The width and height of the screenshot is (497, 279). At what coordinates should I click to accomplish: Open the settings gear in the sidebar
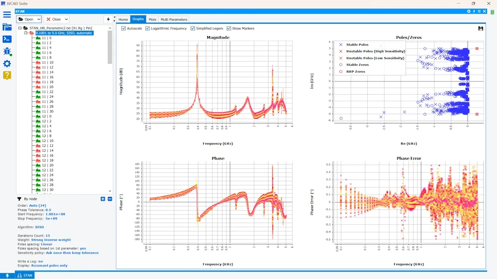(x=7, y=64)
